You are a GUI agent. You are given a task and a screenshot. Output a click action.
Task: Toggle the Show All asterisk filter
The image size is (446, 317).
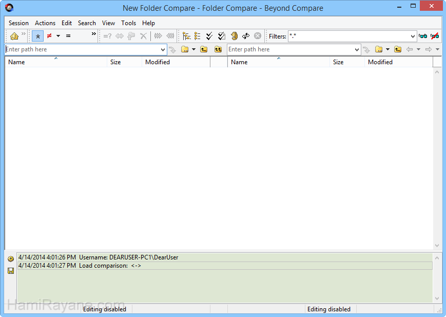37,36
